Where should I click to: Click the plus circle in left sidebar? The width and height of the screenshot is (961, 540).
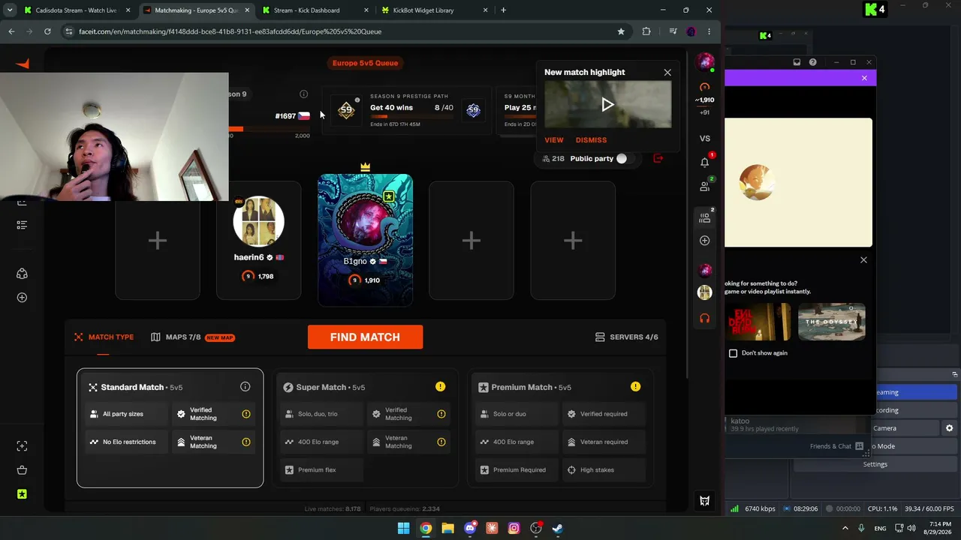coord(22,298)
